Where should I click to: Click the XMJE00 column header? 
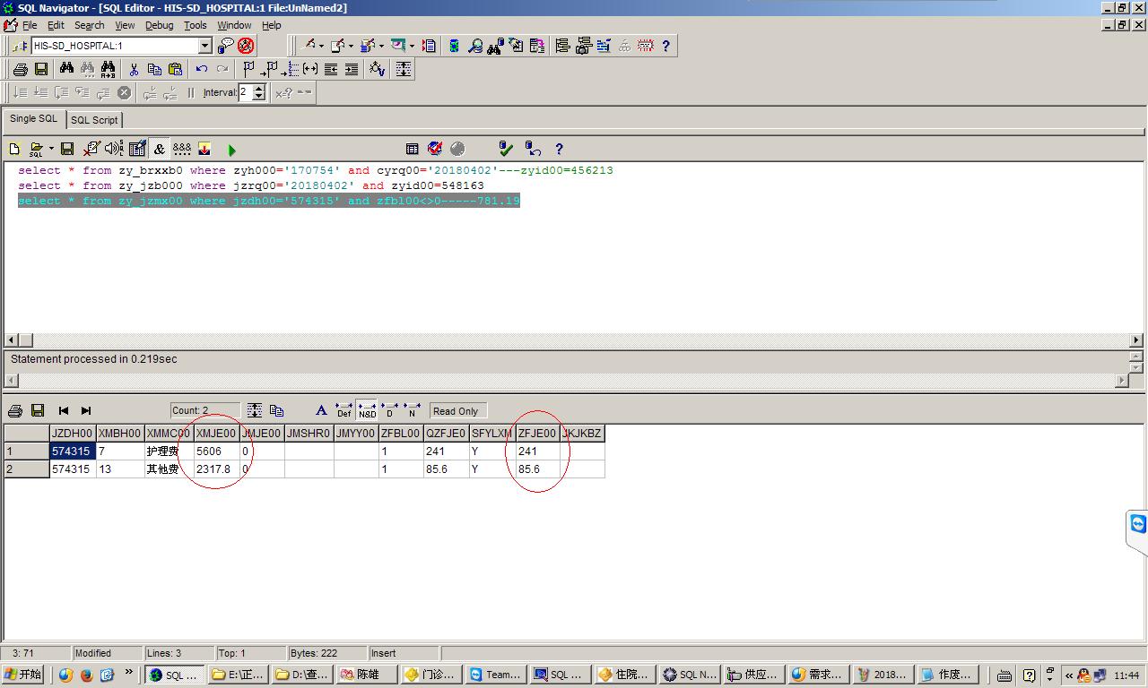click(216, 434)
